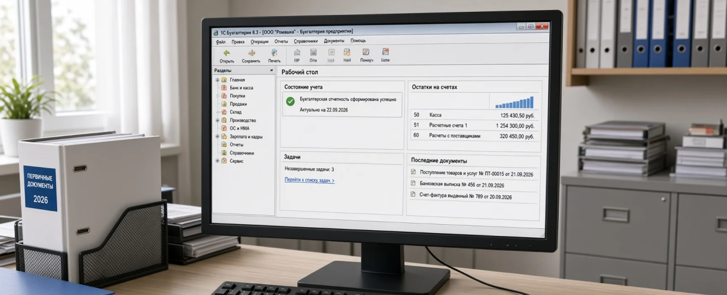Open the Сервис section icon
The width and height of the screenshot is (727, 295).
(224, 161)
